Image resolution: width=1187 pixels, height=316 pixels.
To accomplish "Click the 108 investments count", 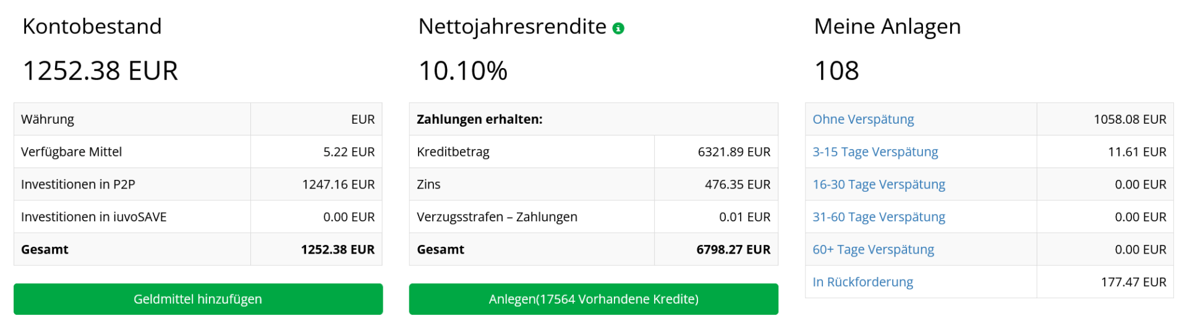I will point(836,70).
